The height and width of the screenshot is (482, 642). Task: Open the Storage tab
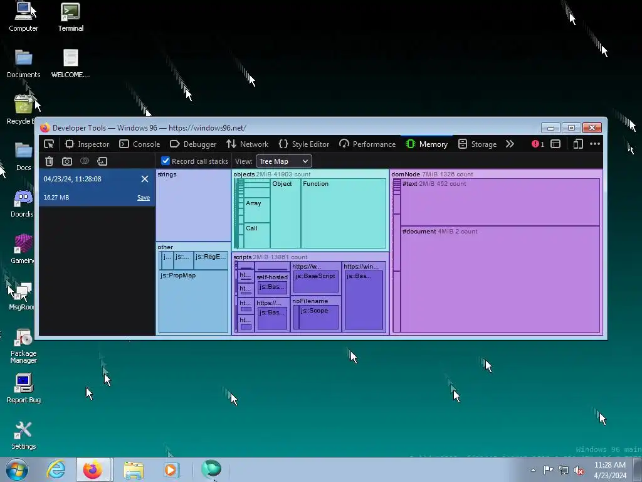click(477, 144)
